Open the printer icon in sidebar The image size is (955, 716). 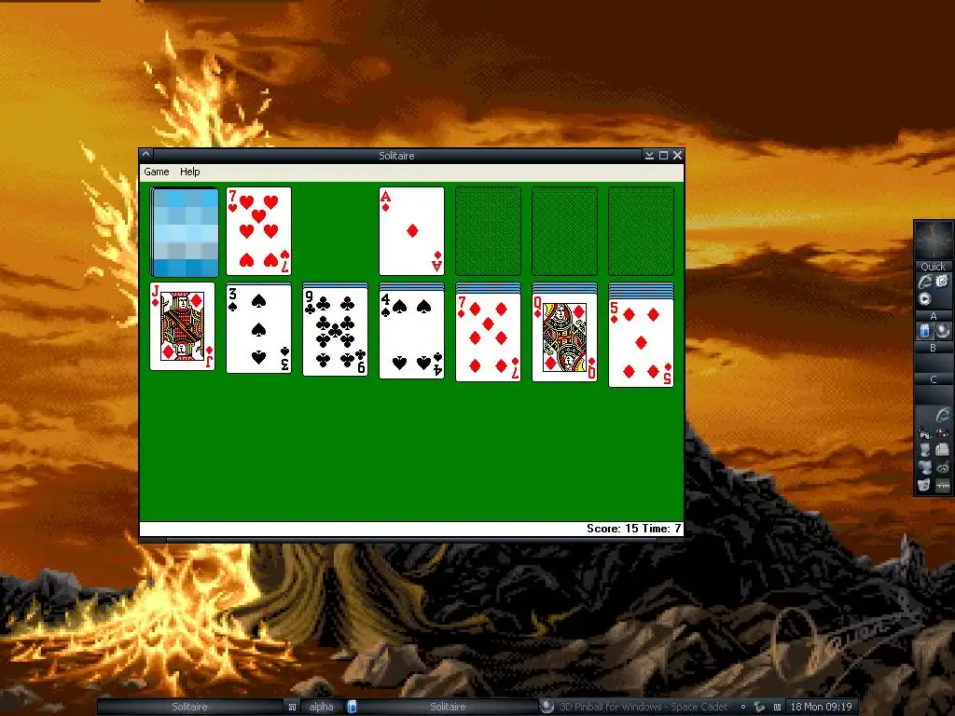(x=942, y=450)
